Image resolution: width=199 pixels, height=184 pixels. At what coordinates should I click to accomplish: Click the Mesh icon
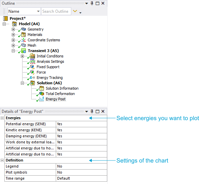[24, 45]
